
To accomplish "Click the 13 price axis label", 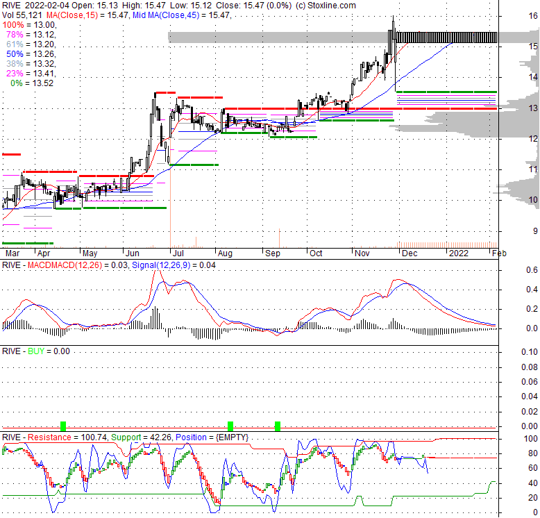I will [x=533, y=108].
